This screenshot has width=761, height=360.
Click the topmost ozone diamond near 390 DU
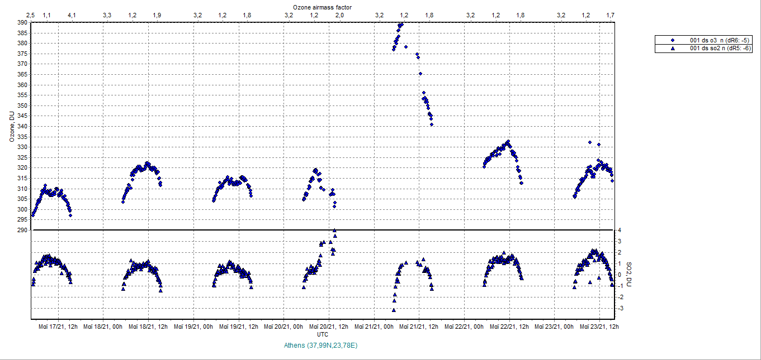[401, 24]
